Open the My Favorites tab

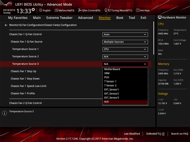(18, 18)
